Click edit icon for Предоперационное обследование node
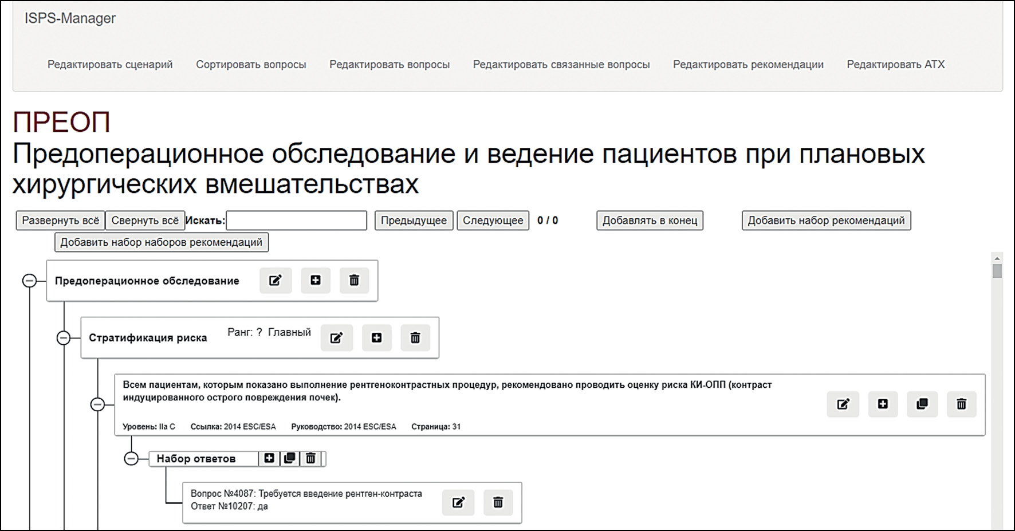1015x531 pixels. (276, 280)
